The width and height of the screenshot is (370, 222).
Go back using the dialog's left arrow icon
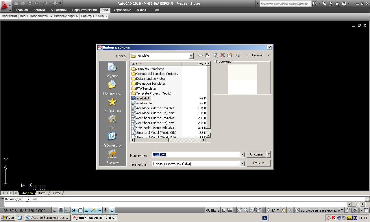(x=200, y=55)
